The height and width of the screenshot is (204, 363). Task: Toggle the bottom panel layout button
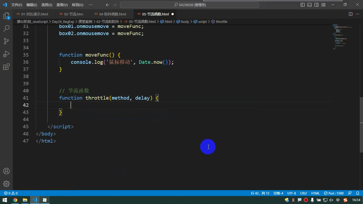click(310, 5)
